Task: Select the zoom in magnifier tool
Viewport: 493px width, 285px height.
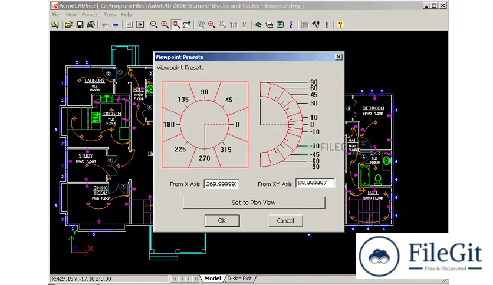Action: (165, 25)
